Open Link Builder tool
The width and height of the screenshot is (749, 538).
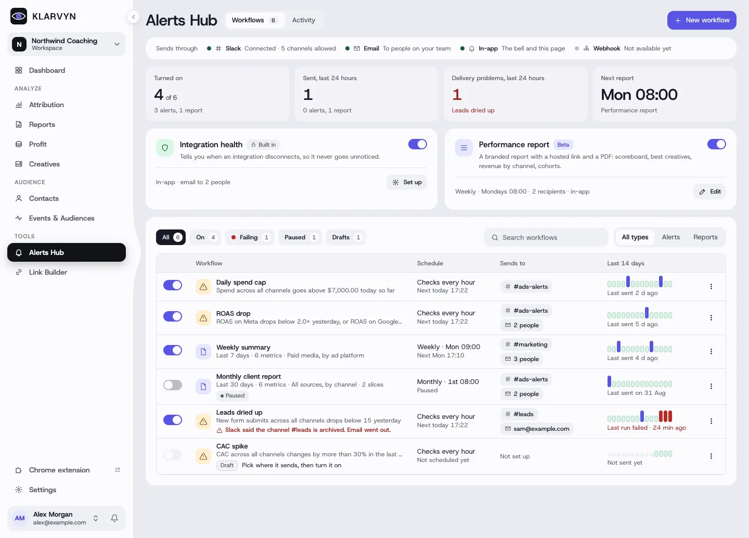pyautogui.click(x=67, y=272)
